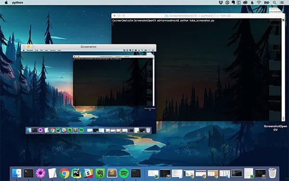Open the Apple menu
This screenshot has width=289, height=181.
tap(6, 2)
